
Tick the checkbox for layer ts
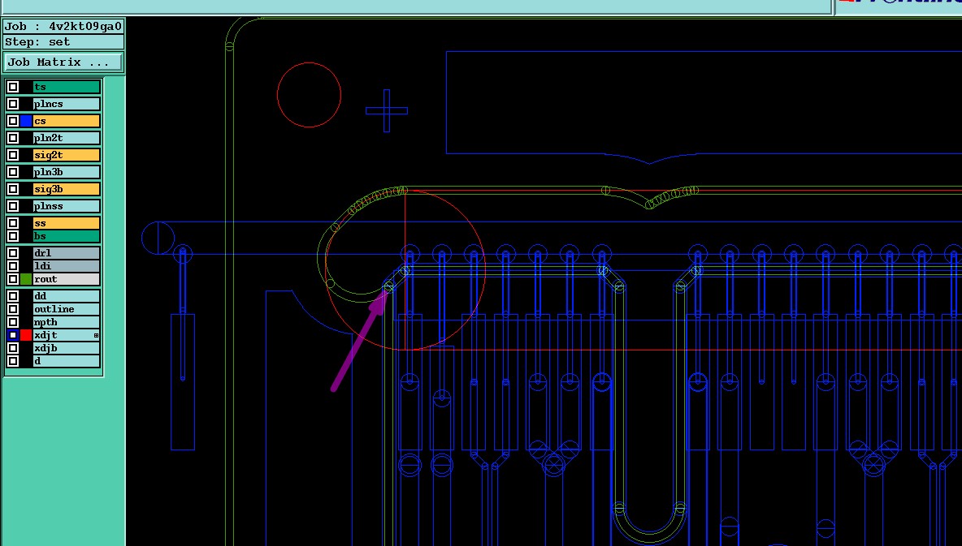click(13, 87)
